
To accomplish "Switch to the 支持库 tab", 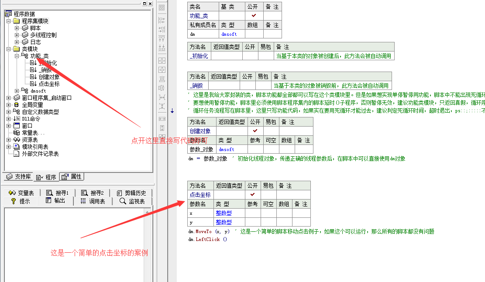I will pyautogui.click(x=19, y=176).
